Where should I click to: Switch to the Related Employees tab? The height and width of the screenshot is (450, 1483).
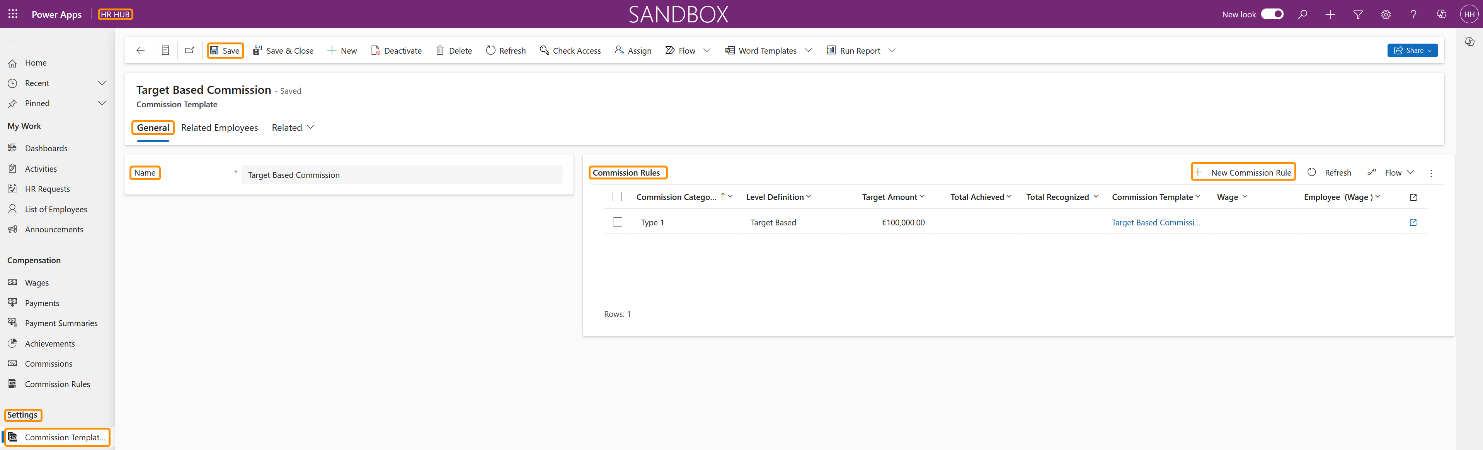tap(220, 128)
